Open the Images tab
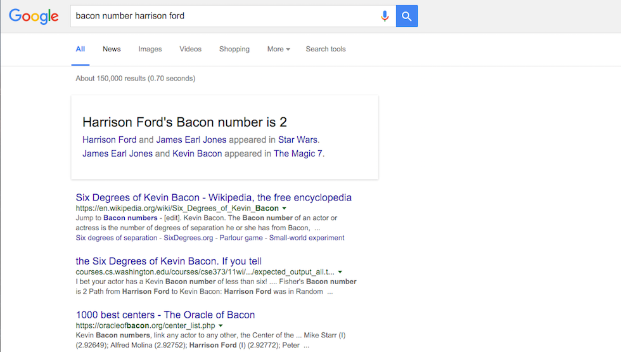Image resolution: width=621 pixels, height=352 pixels. [150, 49]
